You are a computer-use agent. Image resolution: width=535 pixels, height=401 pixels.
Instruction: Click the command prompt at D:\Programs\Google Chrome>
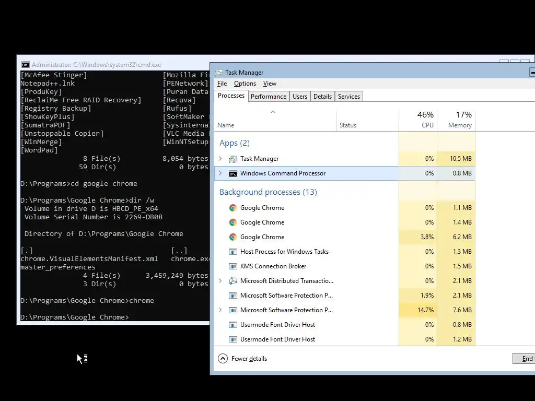tap(75, 317)
